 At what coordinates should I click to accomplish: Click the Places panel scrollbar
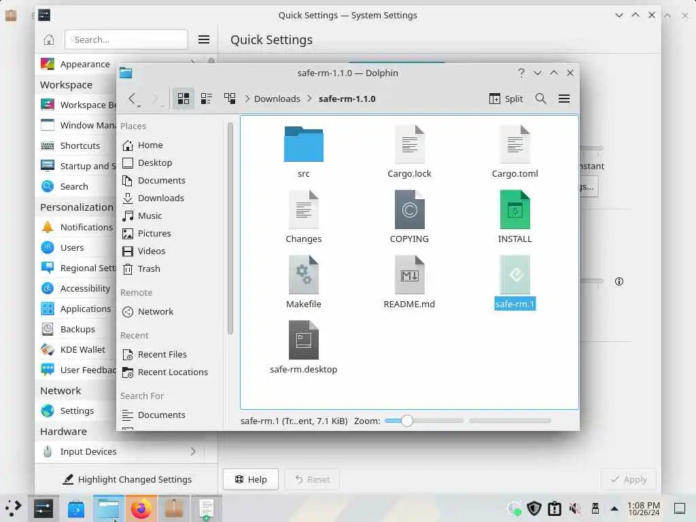(x=230, y=228)
